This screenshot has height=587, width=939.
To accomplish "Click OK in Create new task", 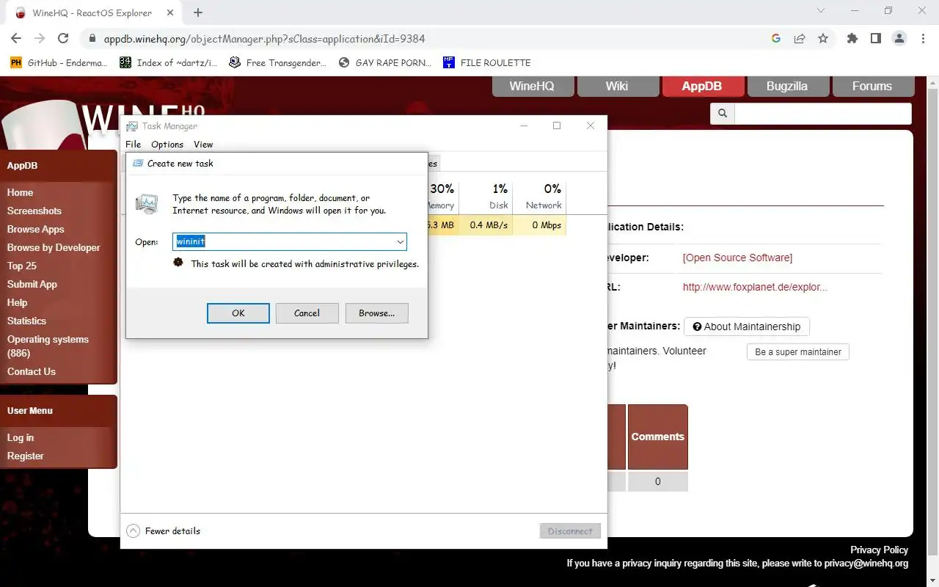I will [x=238, y=313].
